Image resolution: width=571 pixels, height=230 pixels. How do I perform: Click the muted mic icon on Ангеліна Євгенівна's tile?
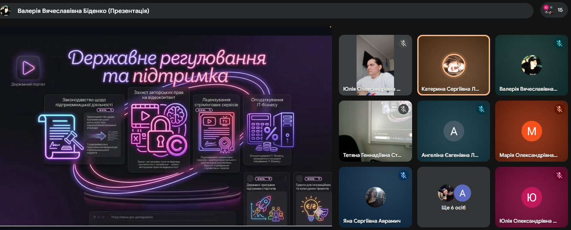pos(481,109)
